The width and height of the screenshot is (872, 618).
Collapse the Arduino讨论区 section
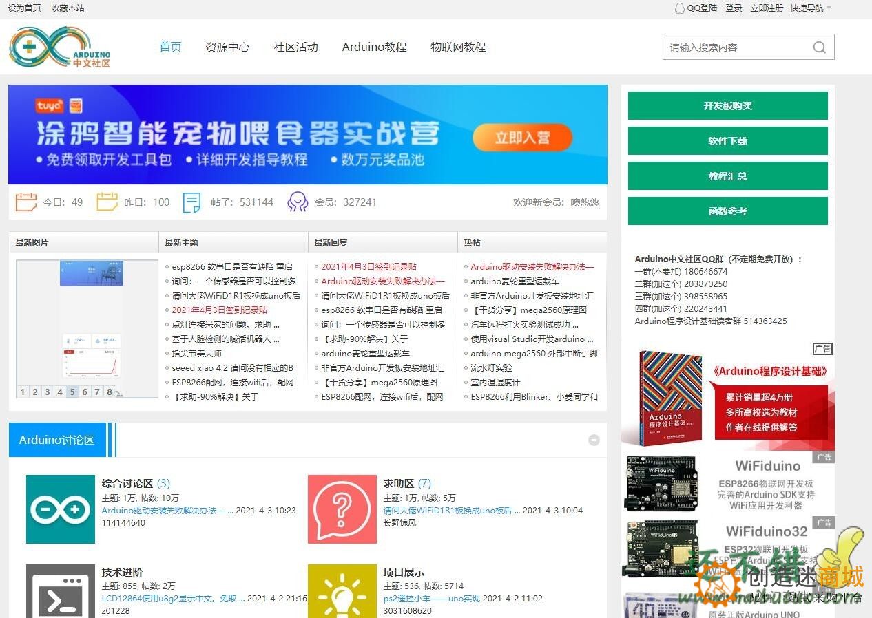594,440
